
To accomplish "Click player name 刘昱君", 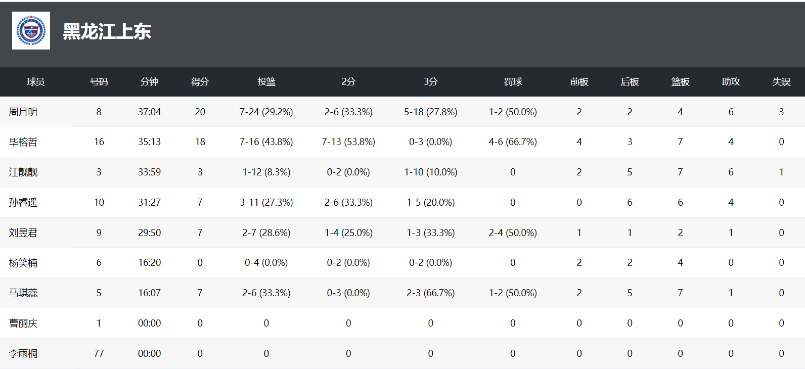I will click(23, 233).
